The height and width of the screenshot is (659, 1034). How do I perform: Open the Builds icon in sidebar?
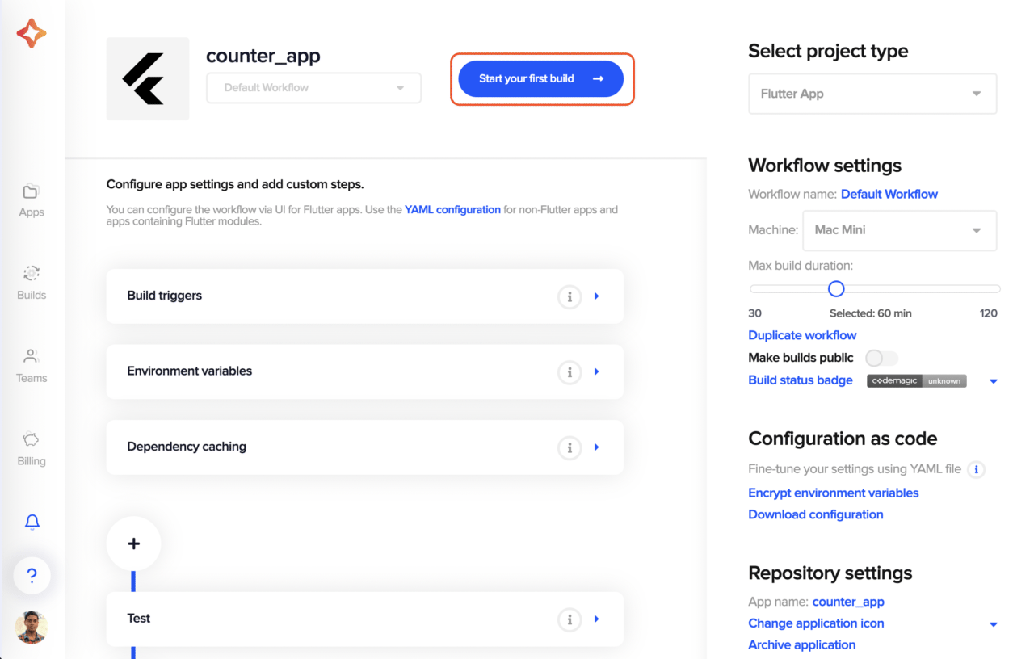click(31, 274)
